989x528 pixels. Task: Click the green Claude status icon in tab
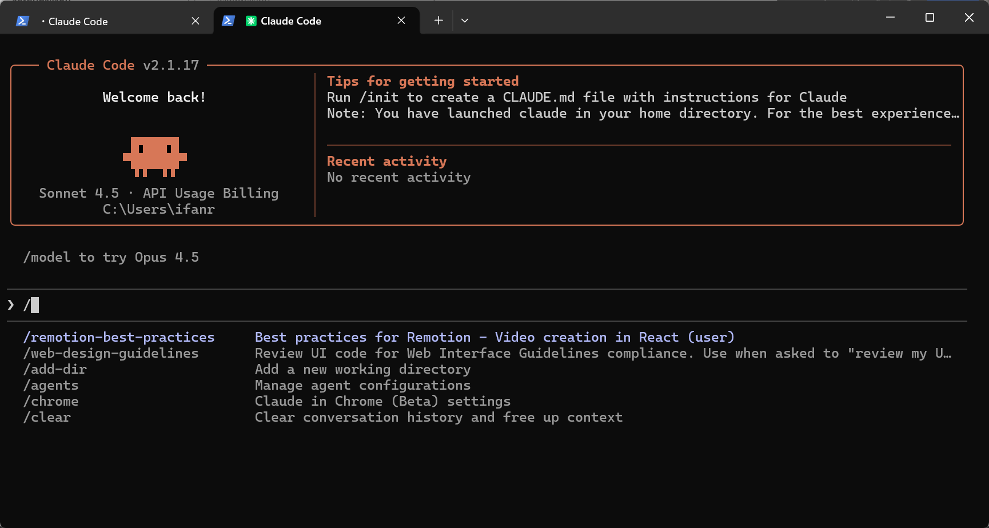(251, 21)
